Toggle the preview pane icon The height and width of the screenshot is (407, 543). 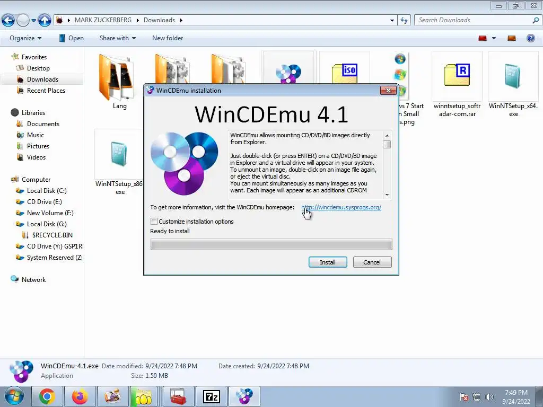(512, 38)
